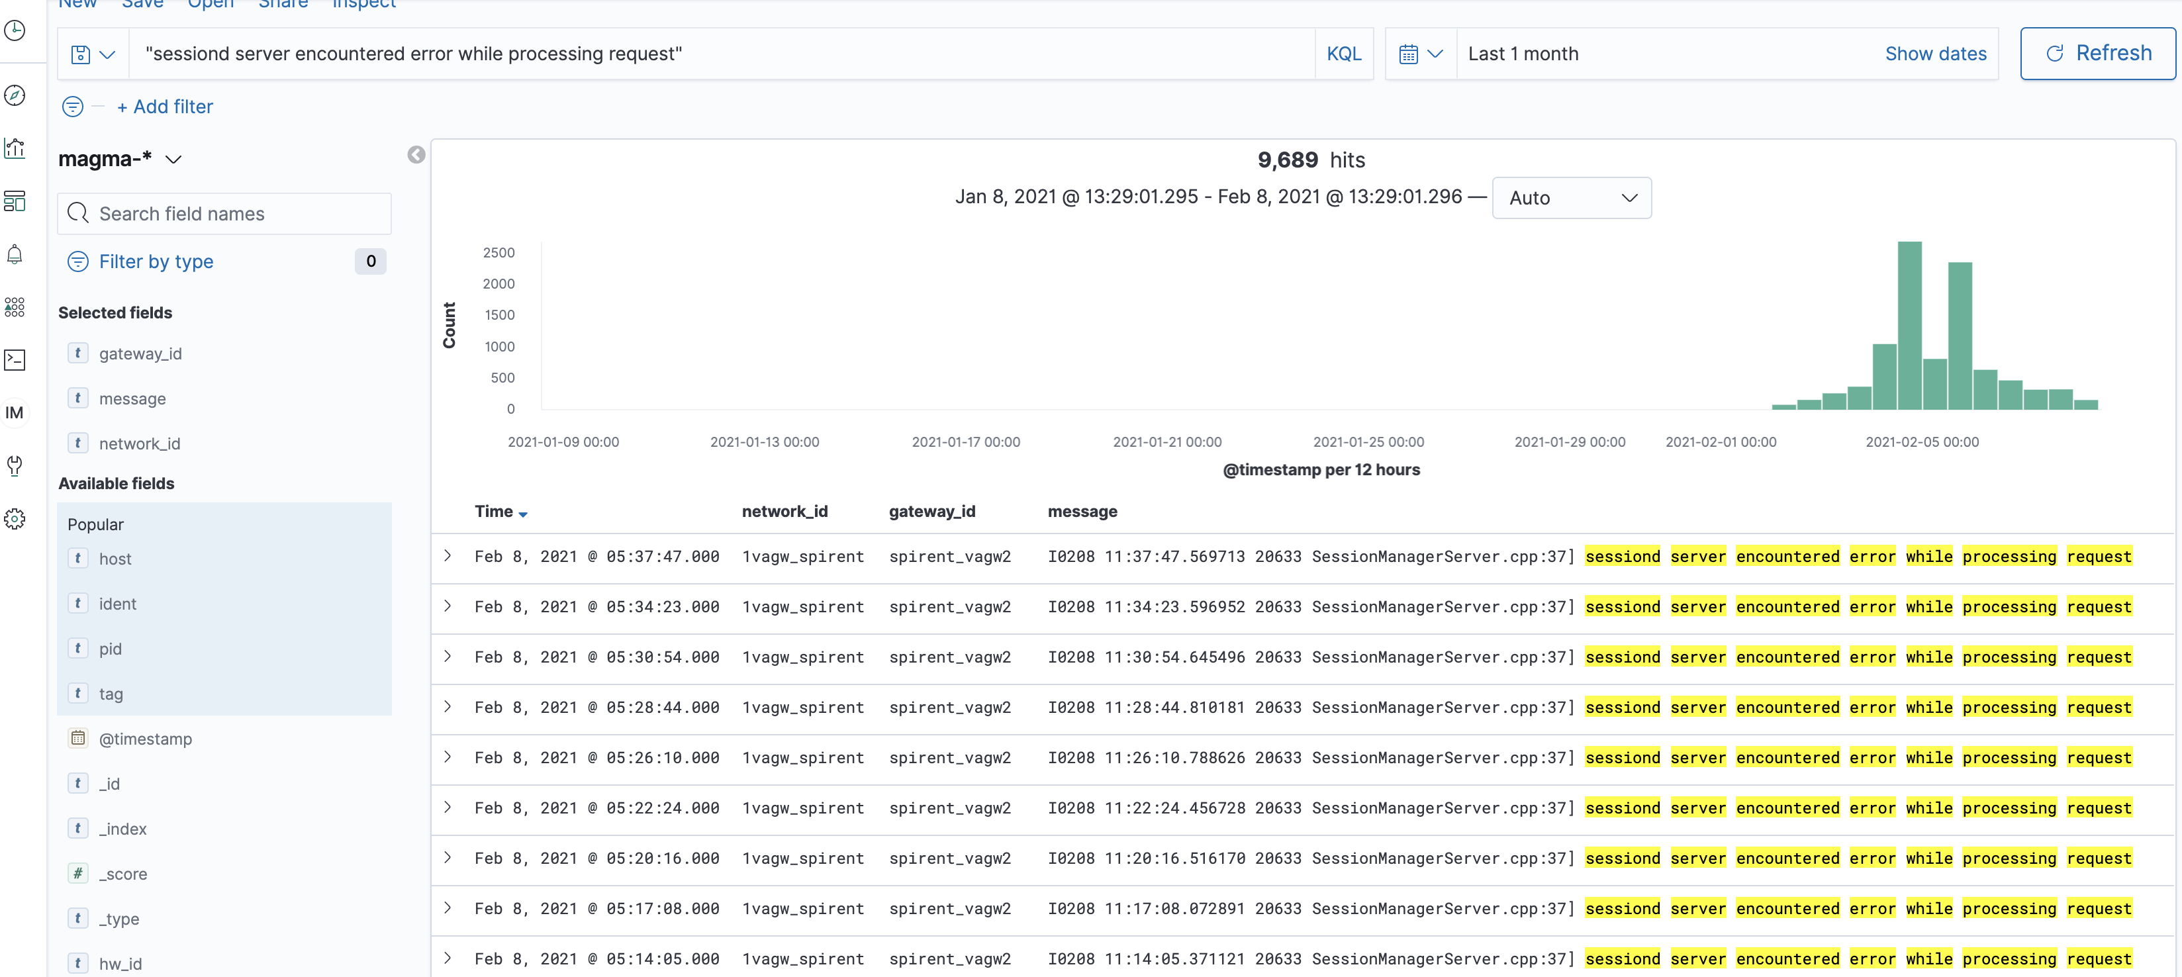Select the _index field
The image size is (2182, 977).
pos(123,828)
